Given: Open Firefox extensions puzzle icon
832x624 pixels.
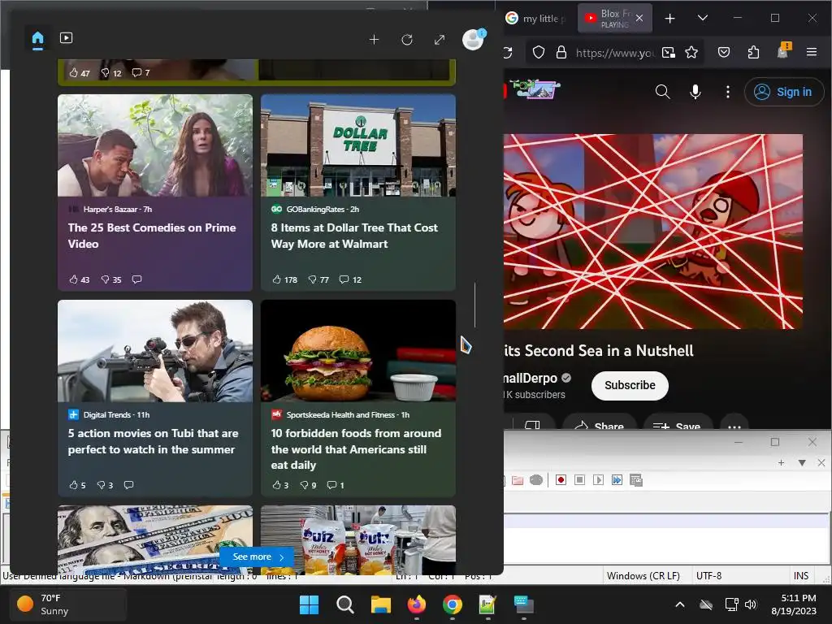Looking at the screenshot, I should (x=753, y=52).
